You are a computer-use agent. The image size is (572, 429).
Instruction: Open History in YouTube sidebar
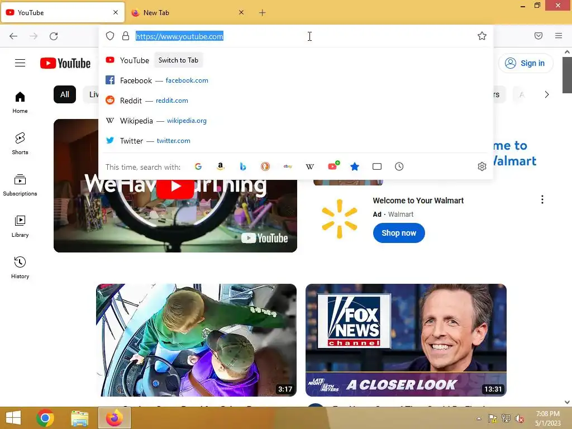coord(20,268)
